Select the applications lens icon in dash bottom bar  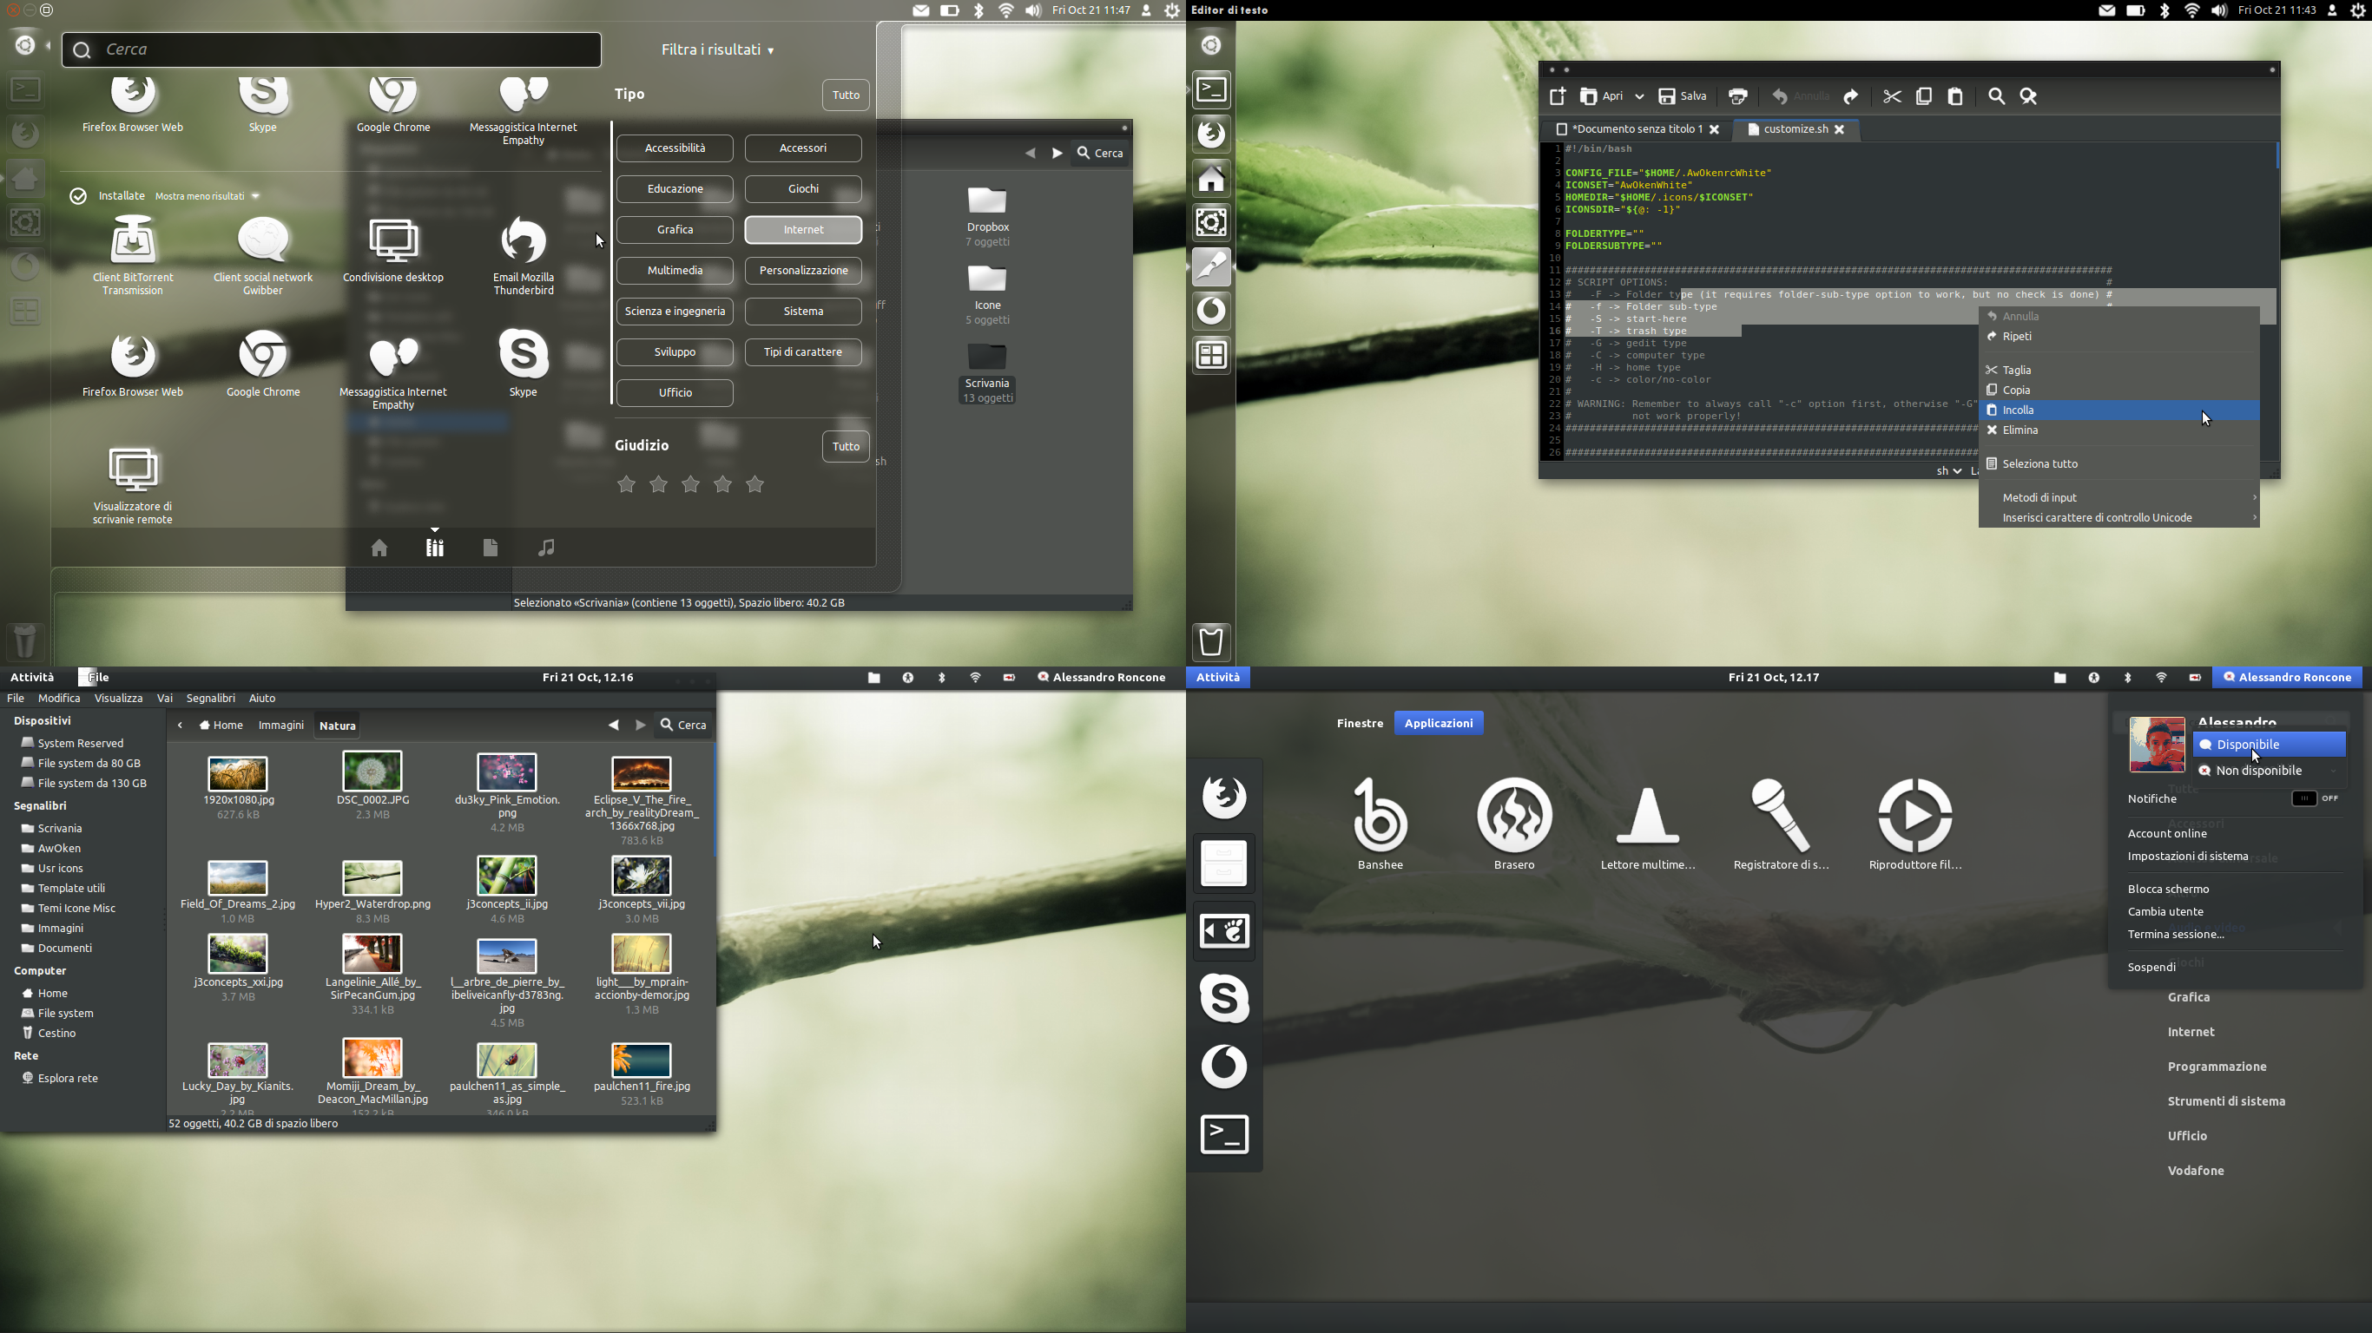tap(435, 548)
